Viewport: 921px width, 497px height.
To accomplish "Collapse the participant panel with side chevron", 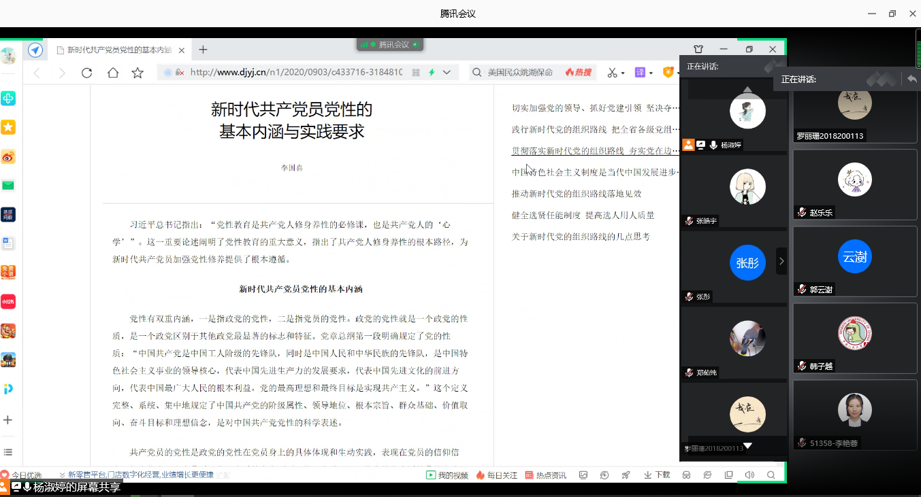I will tap(781, 261).
